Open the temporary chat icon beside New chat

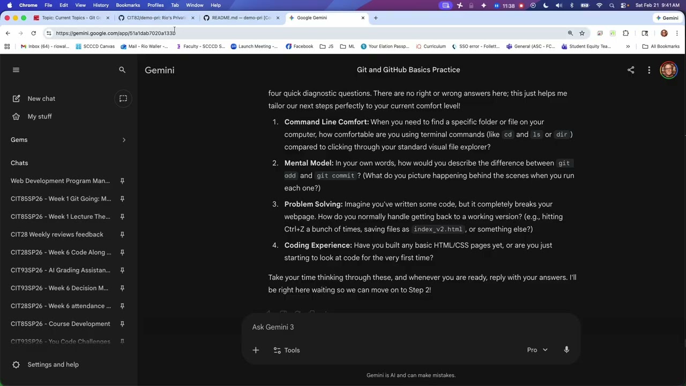pyautogui.click(x=123, y=99)
